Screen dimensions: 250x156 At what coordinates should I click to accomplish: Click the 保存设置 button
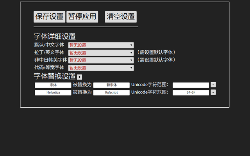tap(49, 17)
